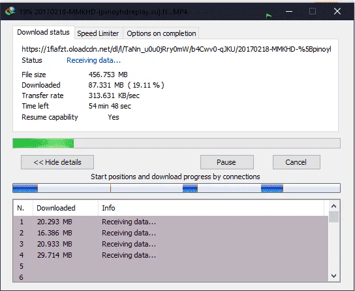The height and width of the screenshot is (291, 355).
Task: Select connection row with 20.293 MB
Action: [170, 222]
